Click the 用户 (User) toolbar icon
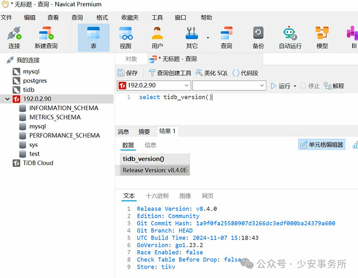This screenshot has width=358, height=278. point(157,38)
